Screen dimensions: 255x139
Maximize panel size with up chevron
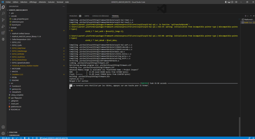click(x=251, y=16)
